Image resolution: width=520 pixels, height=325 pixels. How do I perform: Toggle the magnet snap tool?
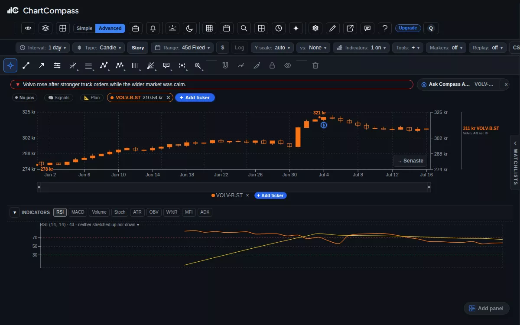[x=225, y=65]
